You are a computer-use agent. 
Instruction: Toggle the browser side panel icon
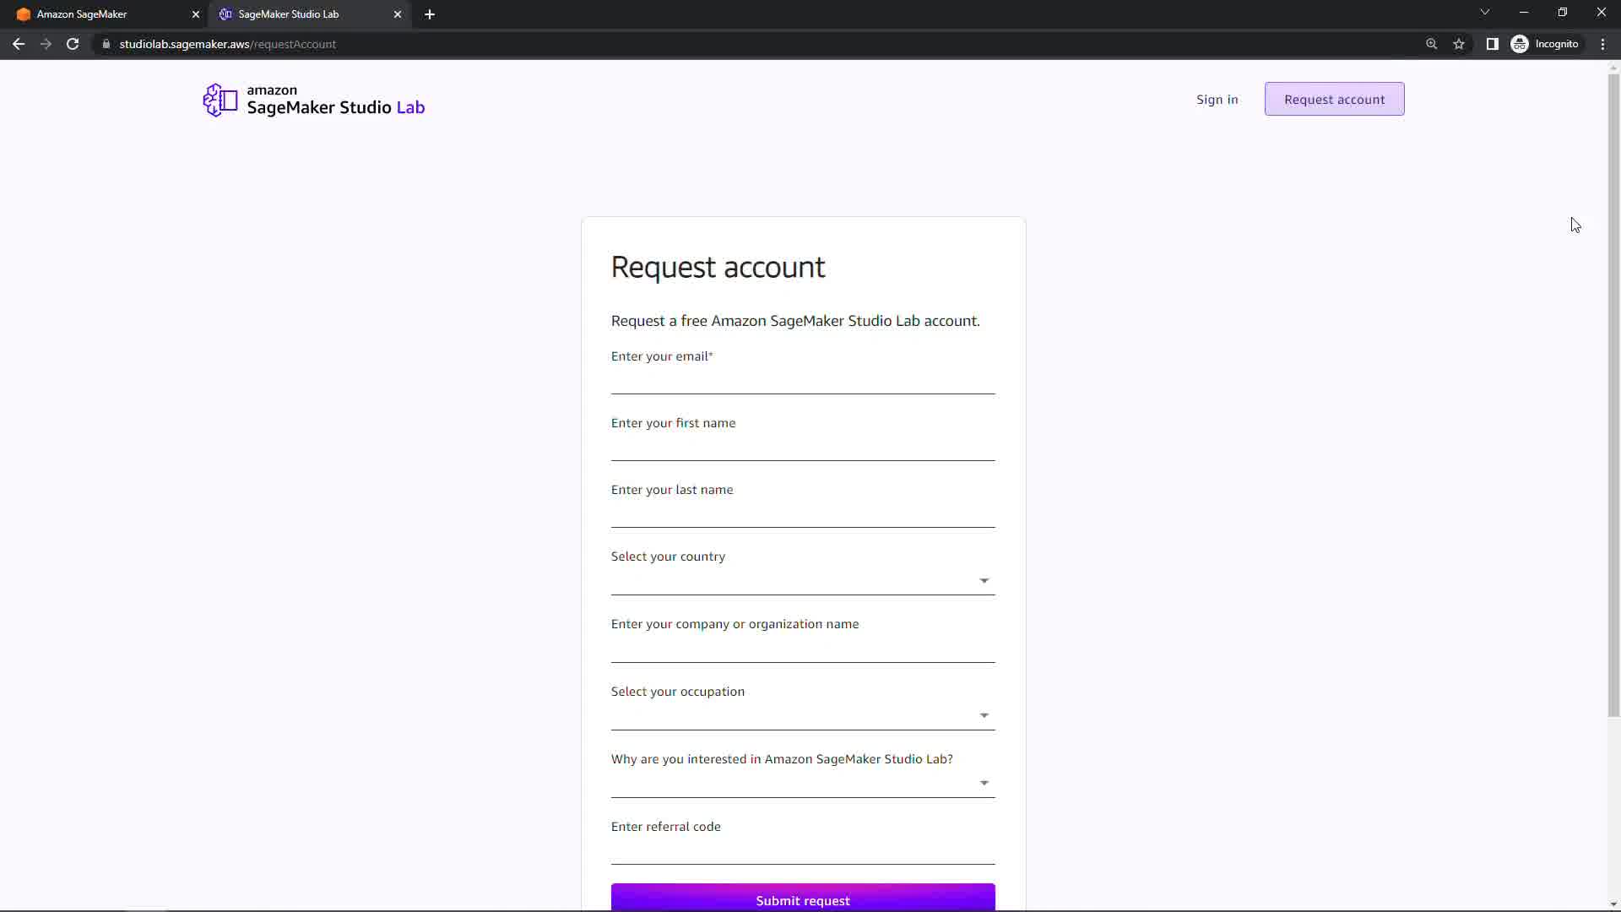(x=1492, y=44)
